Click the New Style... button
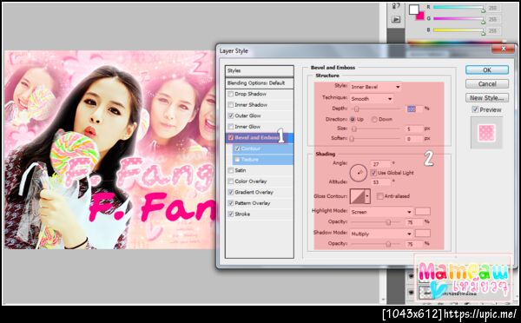The image size is (521, 323). pyautogui.click(x=487, y=98)
